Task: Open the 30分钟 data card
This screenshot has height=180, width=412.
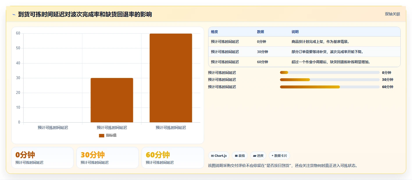Action: [108, 158]
